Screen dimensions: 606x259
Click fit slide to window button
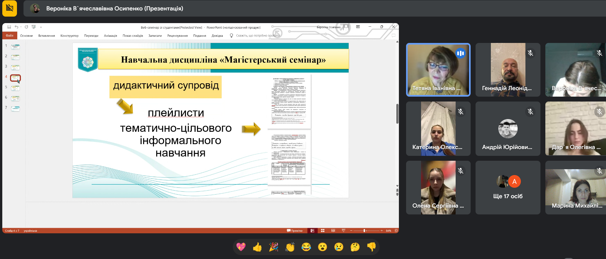tap(396, 231)
